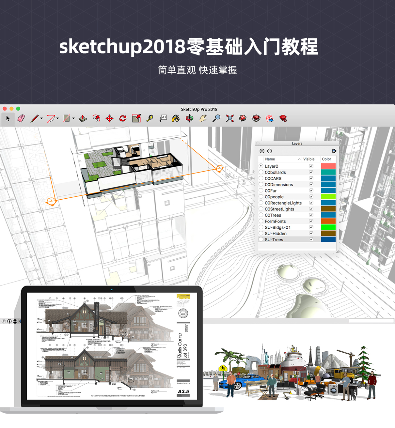Viewport: 395px width, 428px height.
Task: Change the Layer0 color swatch
Action: [x=328, y=166]
